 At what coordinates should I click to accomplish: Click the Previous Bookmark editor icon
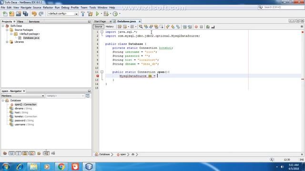coord(168,27)
